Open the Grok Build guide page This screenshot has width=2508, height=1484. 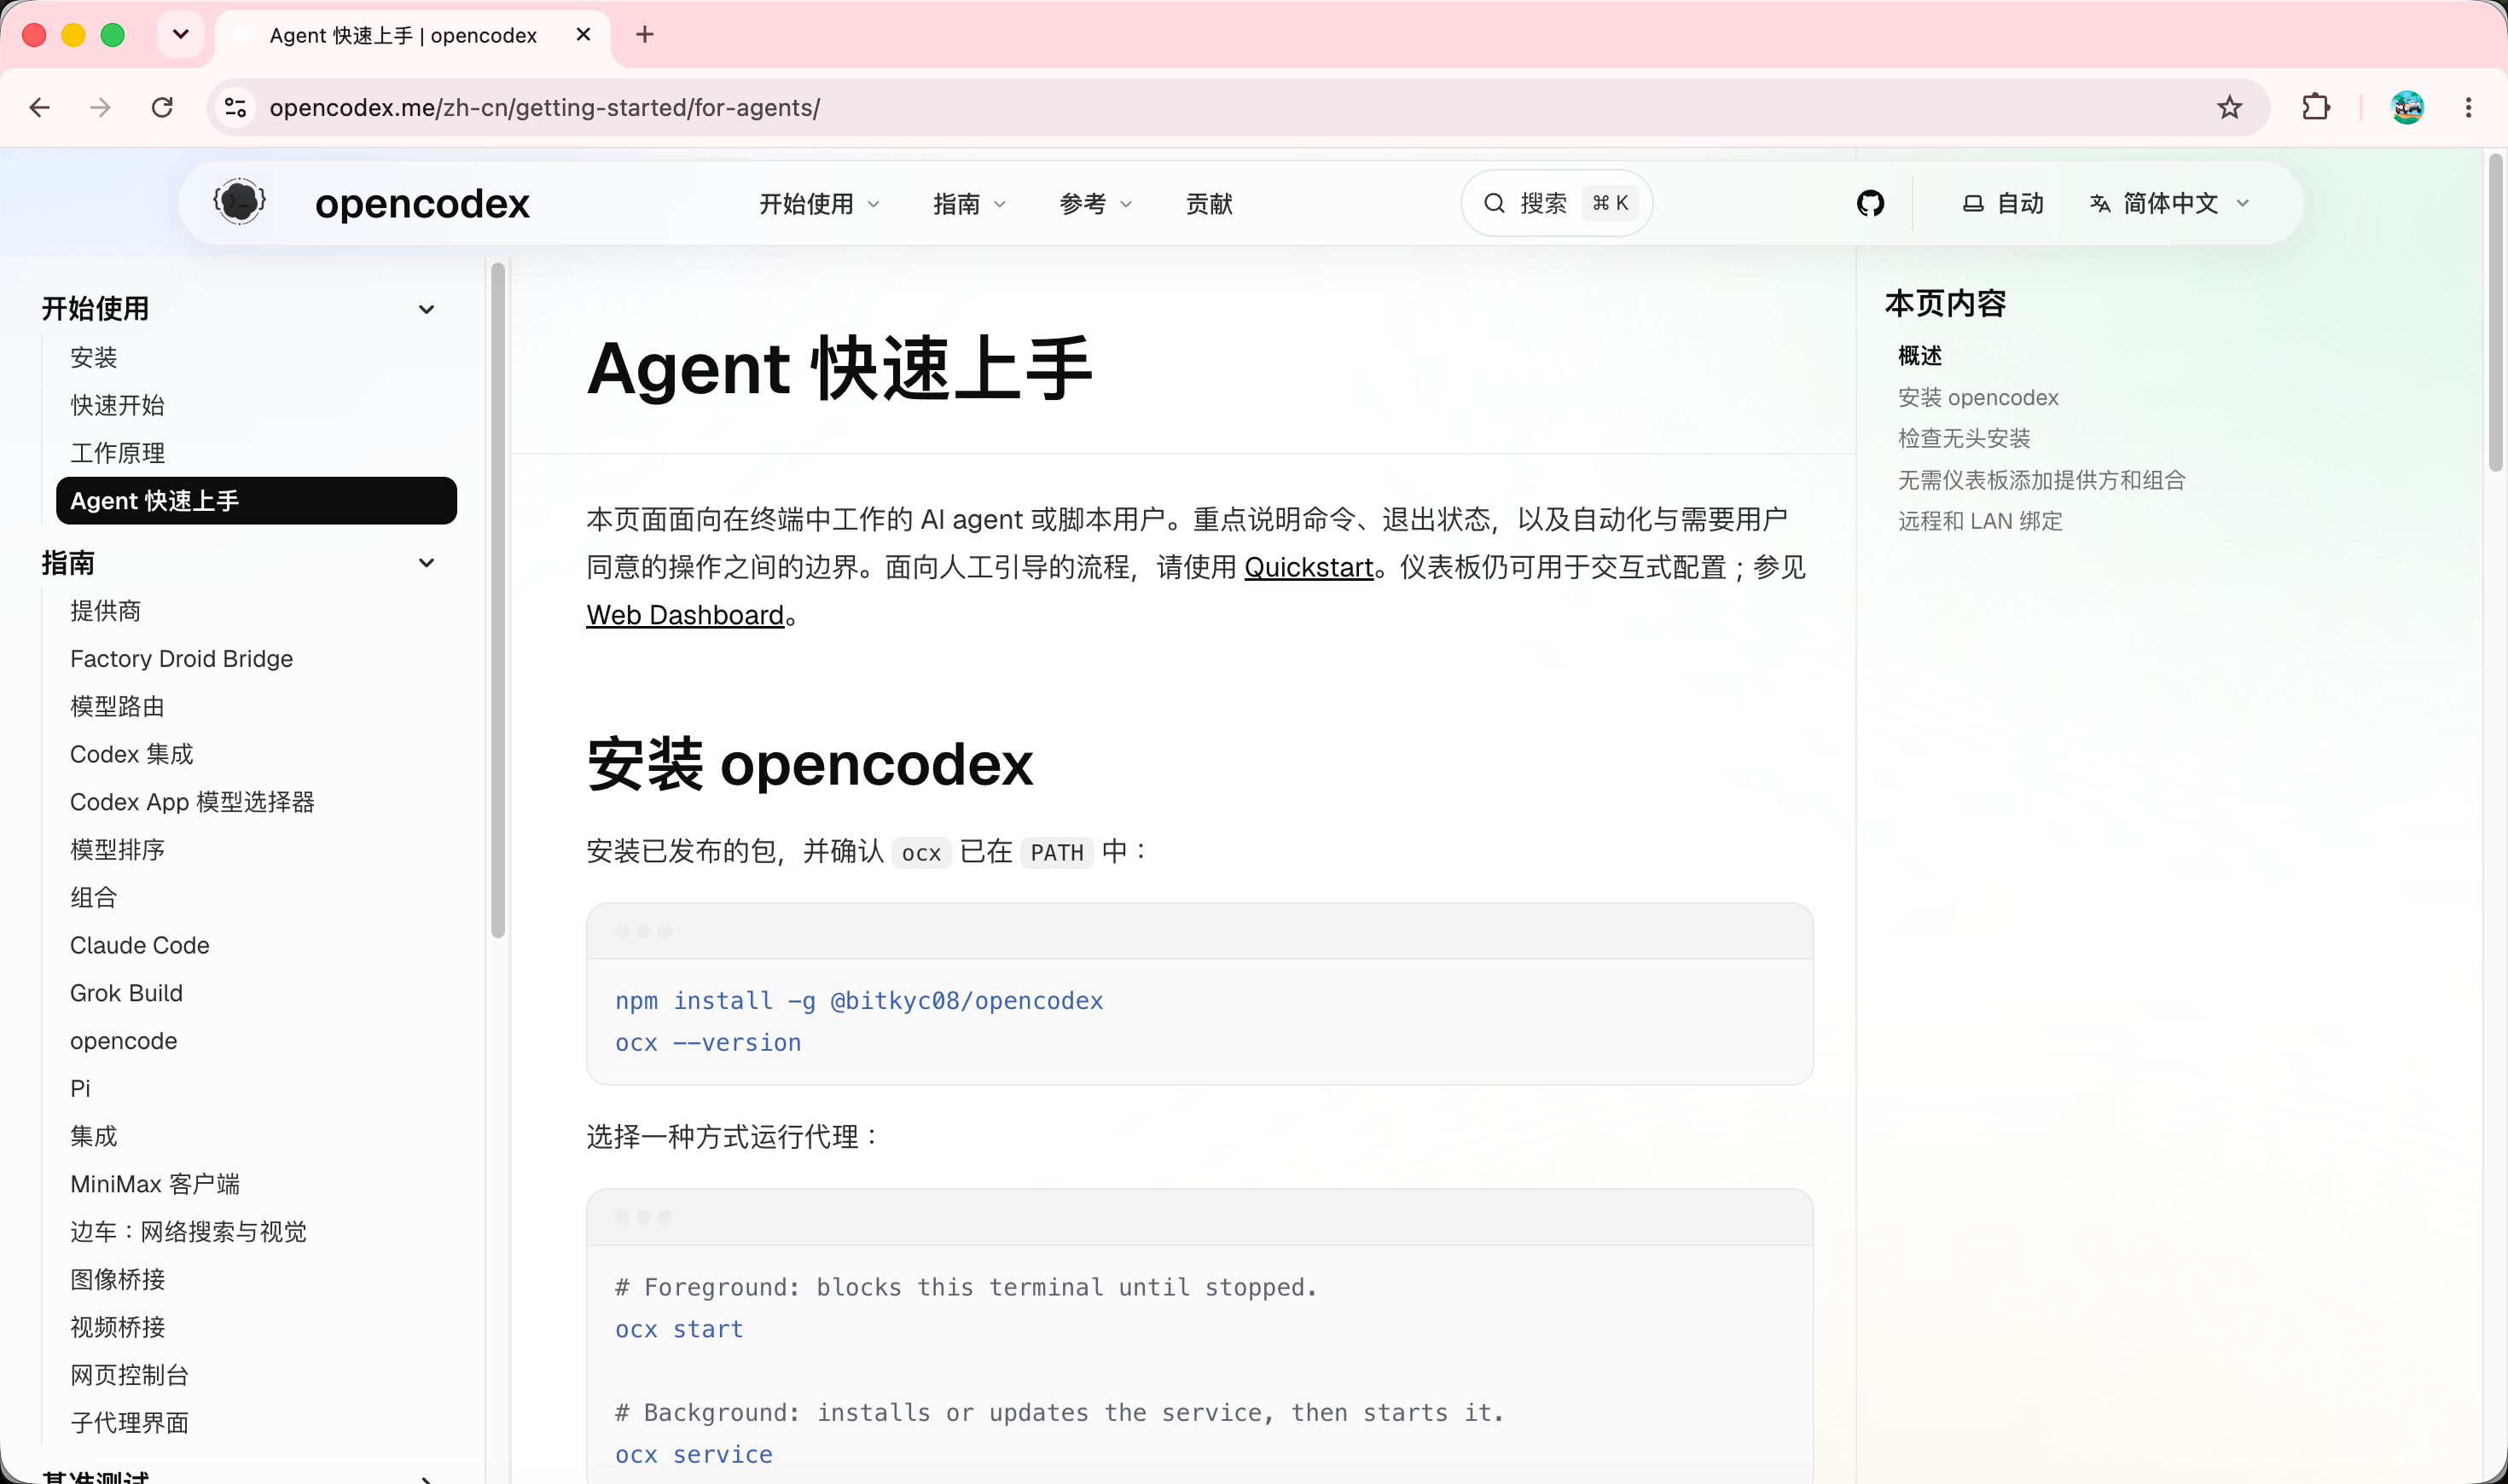pyautogui.click(x=126, y=993)
